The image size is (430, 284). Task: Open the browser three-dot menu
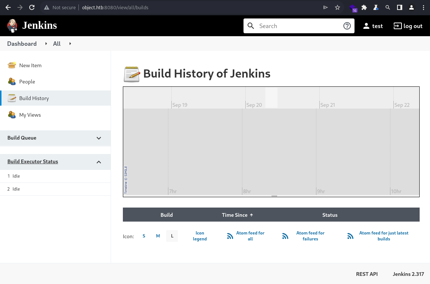(423, 7)
